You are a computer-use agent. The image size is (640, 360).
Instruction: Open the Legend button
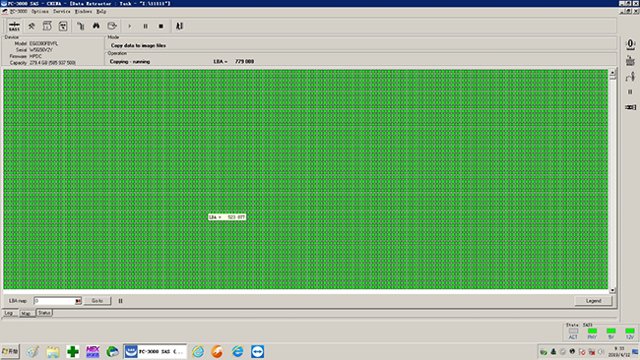pos(594,301)
